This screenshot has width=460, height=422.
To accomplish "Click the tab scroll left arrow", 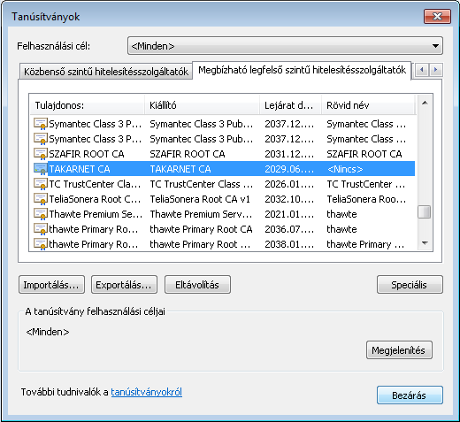I will click(x=422, y=70).
